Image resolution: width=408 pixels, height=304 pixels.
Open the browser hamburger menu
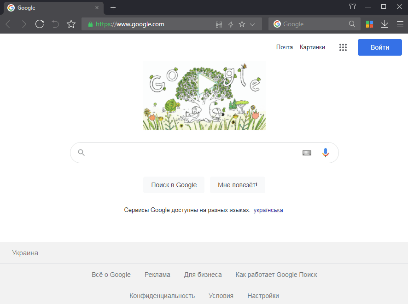click(x=400, y=24)
